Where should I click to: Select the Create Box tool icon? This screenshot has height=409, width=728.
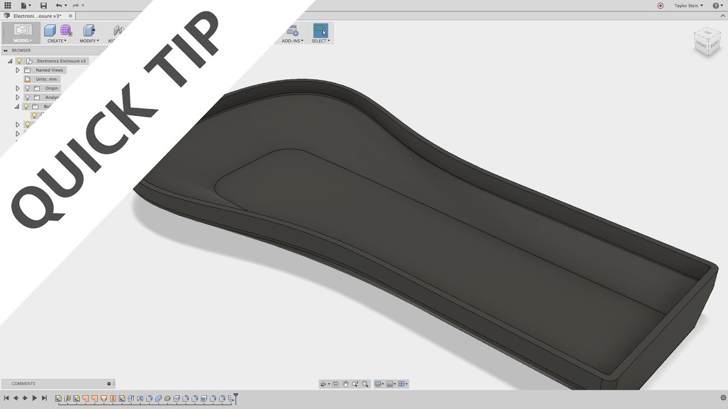tap(50, 31)
